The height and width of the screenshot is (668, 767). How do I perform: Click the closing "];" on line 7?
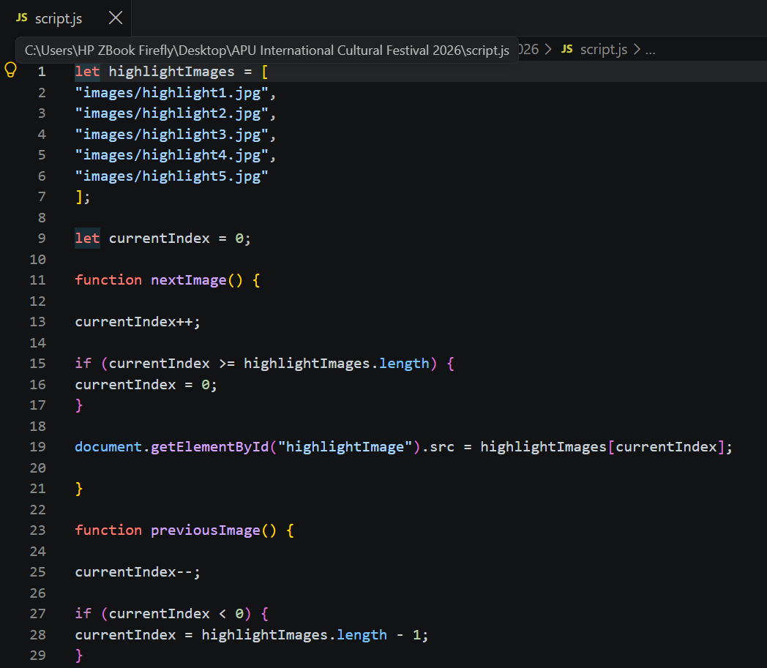[83, 197]
